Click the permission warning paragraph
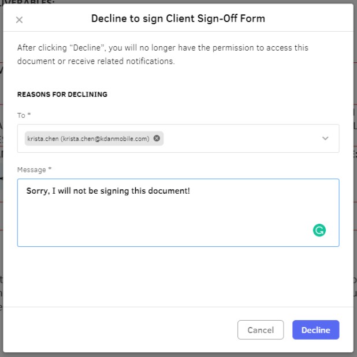357x357 pixels. click(163, 54)
